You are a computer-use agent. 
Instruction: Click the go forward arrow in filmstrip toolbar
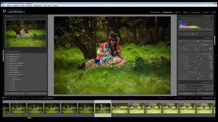click(18, 98)
